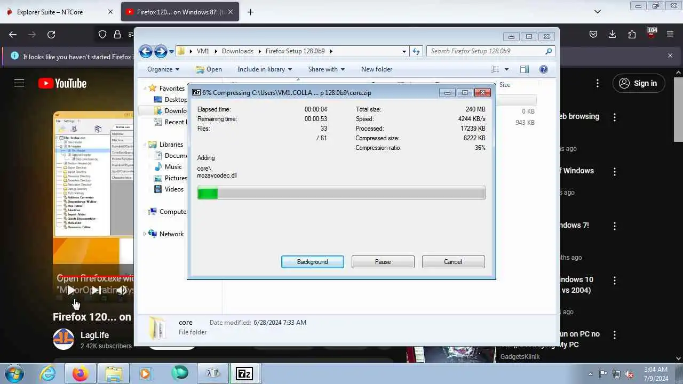Image resolution: width=683 pixels, height=384 pixels.
Task: Click the core folder icon in details pane
Action: 157,327
